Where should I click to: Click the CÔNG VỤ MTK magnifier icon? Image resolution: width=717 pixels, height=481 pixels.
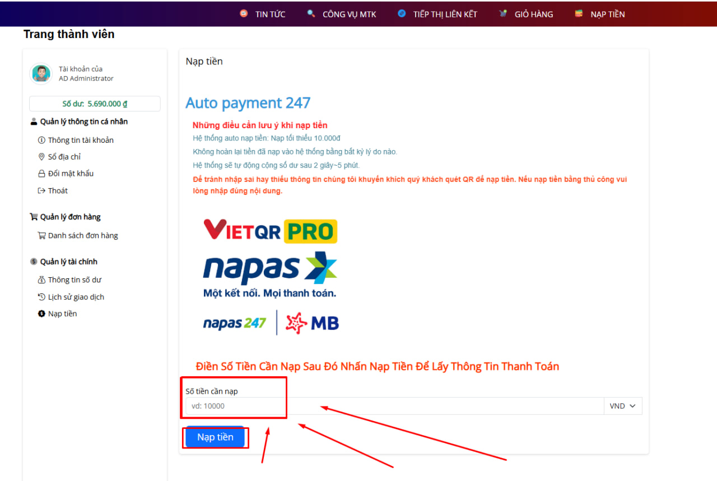311,13
